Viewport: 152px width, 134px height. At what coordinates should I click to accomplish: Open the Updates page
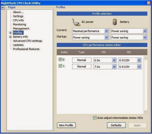pos(18,45)
